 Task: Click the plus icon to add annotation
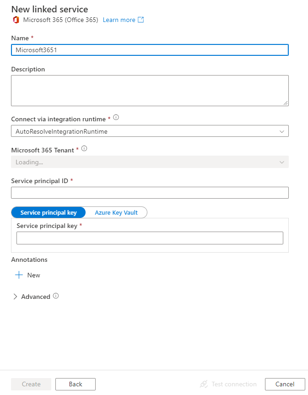click(19, 275)
